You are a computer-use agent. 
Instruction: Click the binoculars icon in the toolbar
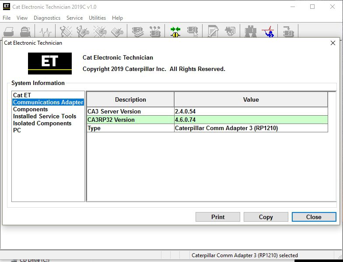251,32
